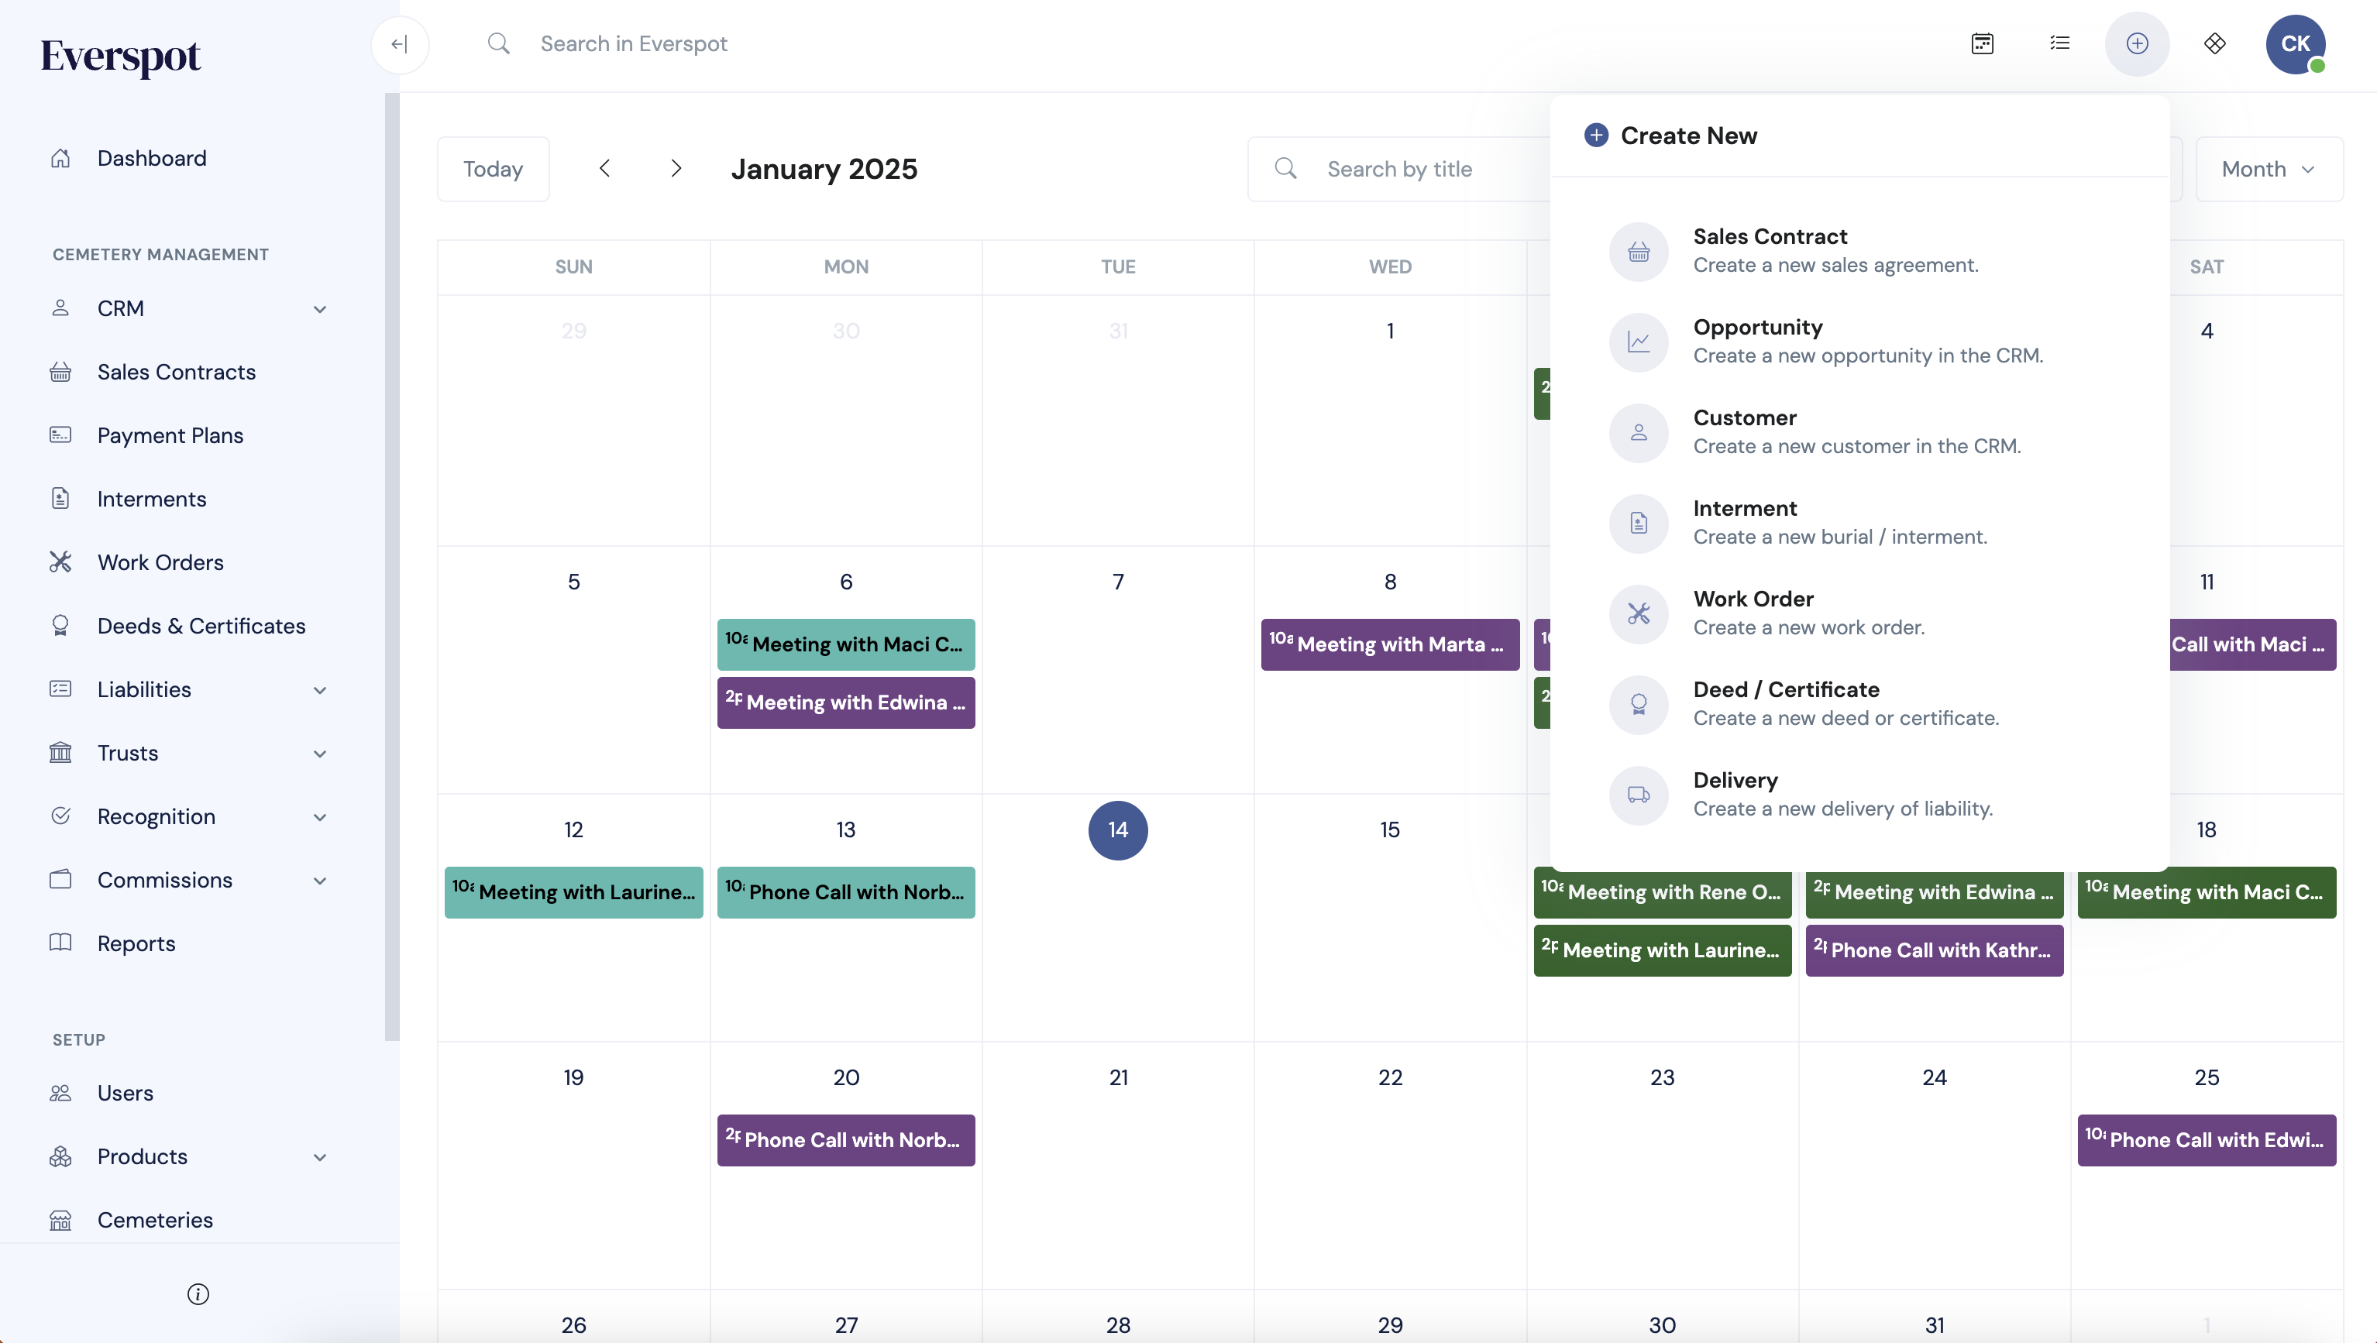Open the calendar icon in top bar
Screen dimensions: 2377x1343
(1982, 43)
